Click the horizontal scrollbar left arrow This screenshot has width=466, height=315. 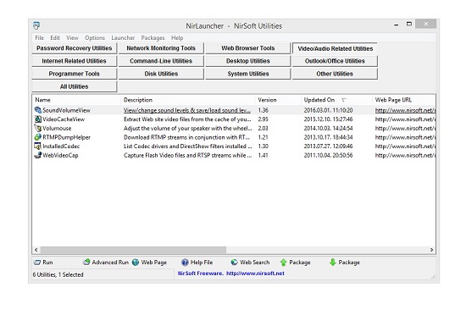pos(36,250)
